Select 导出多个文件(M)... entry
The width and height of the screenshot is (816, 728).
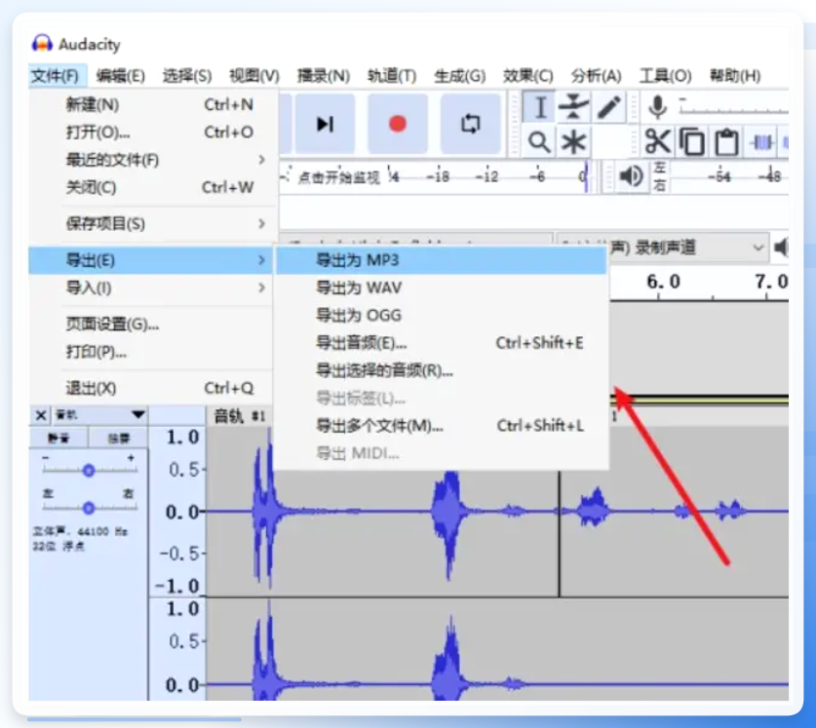pos(442,426)
